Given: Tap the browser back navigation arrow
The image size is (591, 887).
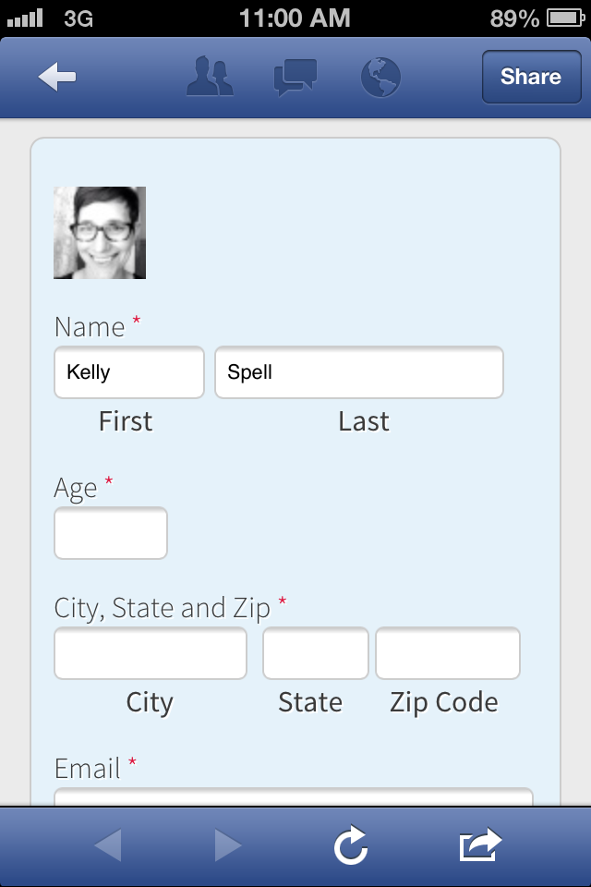Looking at the screenshot, I should (x=107, y=845).
